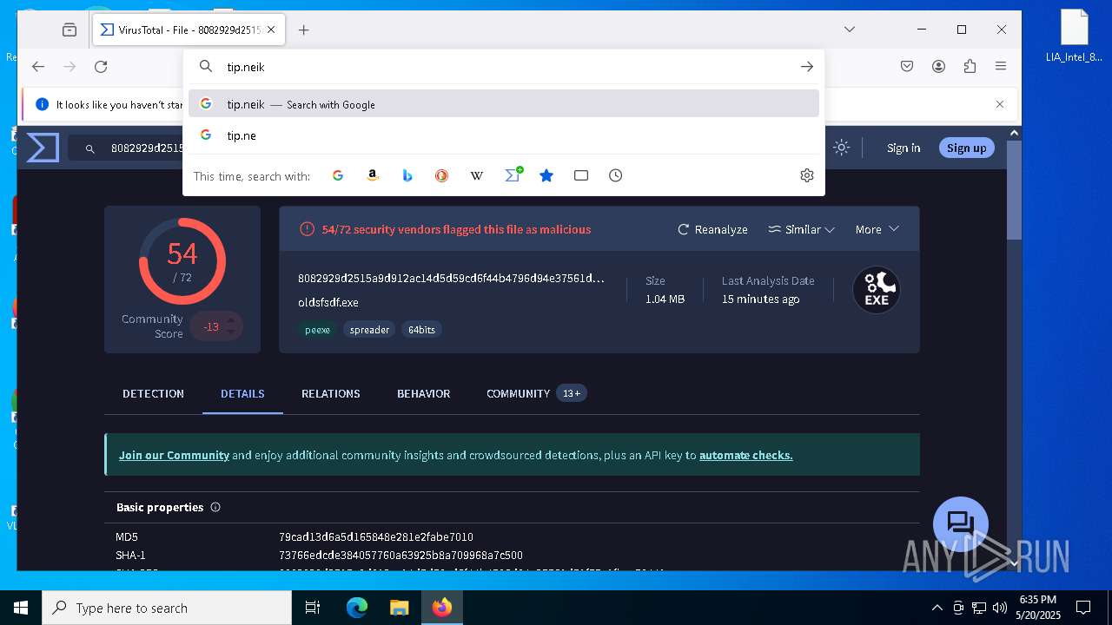Switch to the DETECTION tab

(x=153, y=393)
